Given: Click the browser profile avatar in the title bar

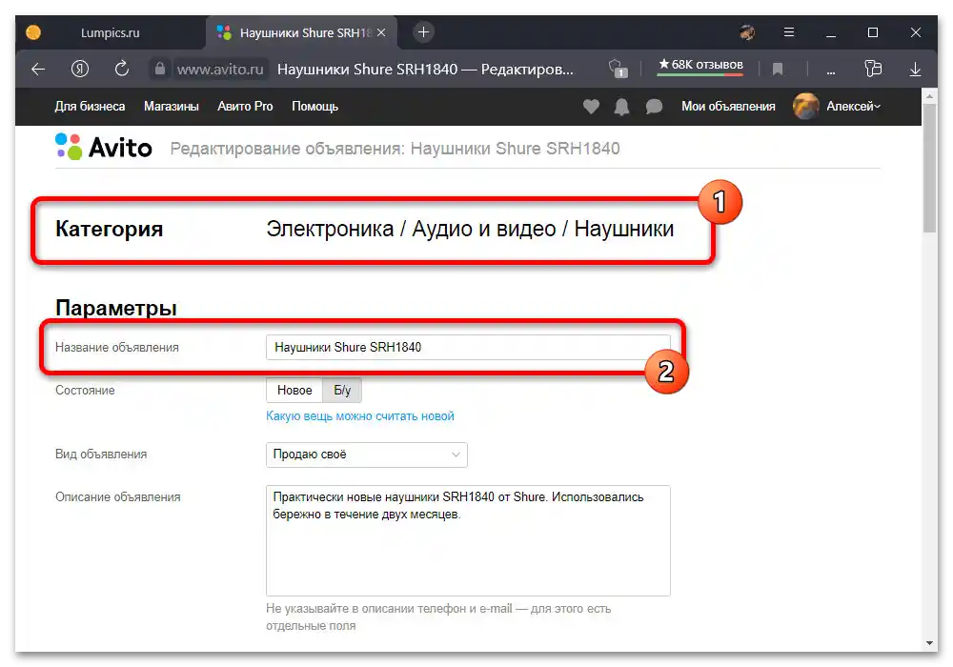Looking at the screenshot, I should click(747, 32).
